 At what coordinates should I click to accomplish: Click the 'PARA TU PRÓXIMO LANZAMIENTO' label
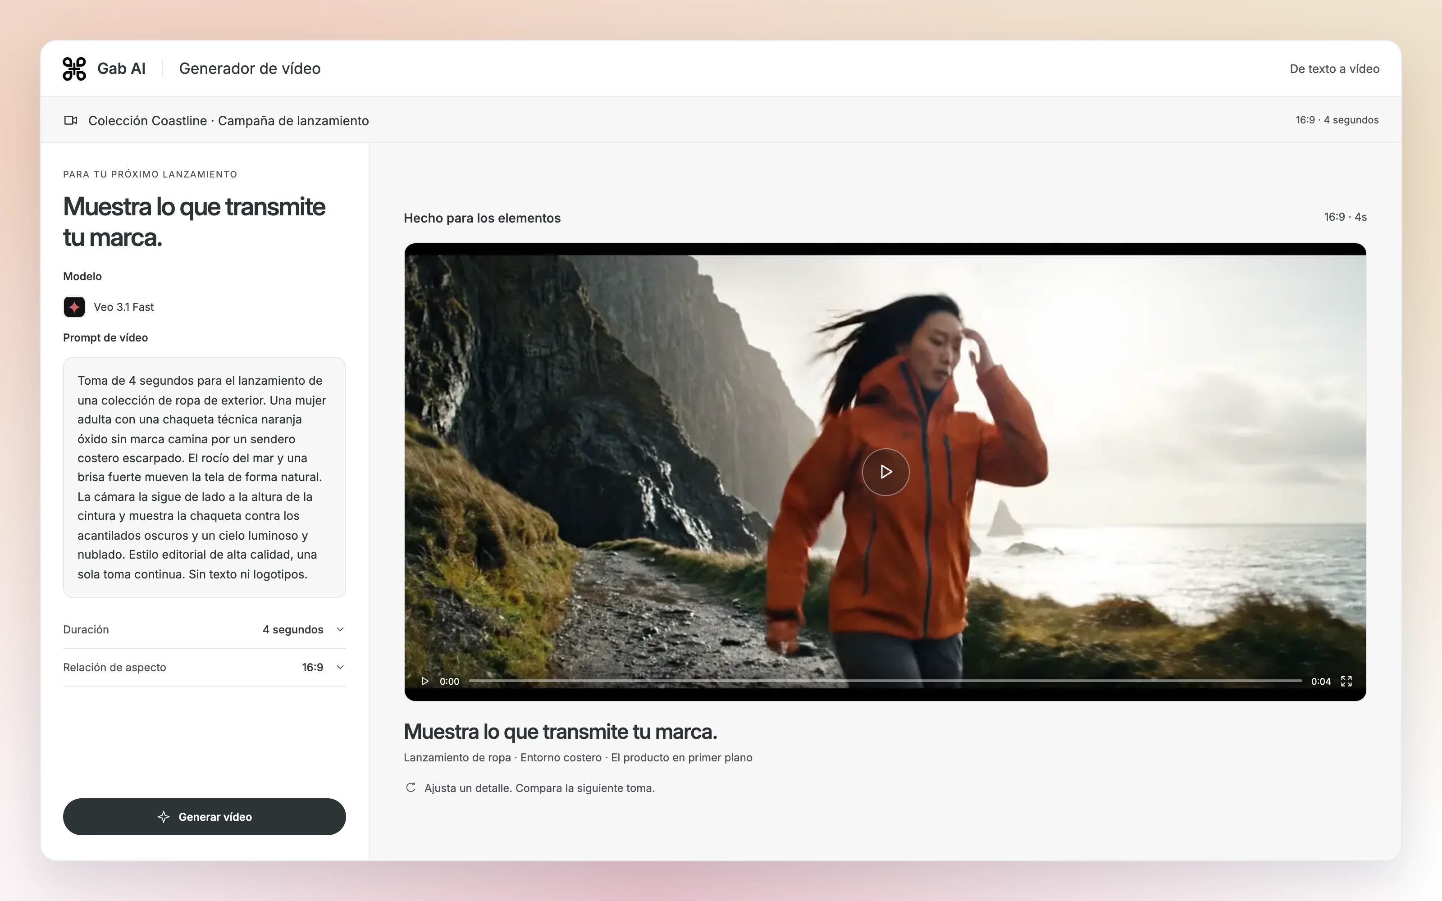tap(150, 174)
